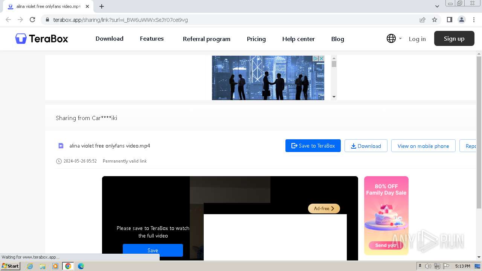Image resolution: width=482 pixels, height=271 pixels.
Task: Click 'Sharing from Car****iki' text
Action: pyautogui.click(x=87, y=118)
